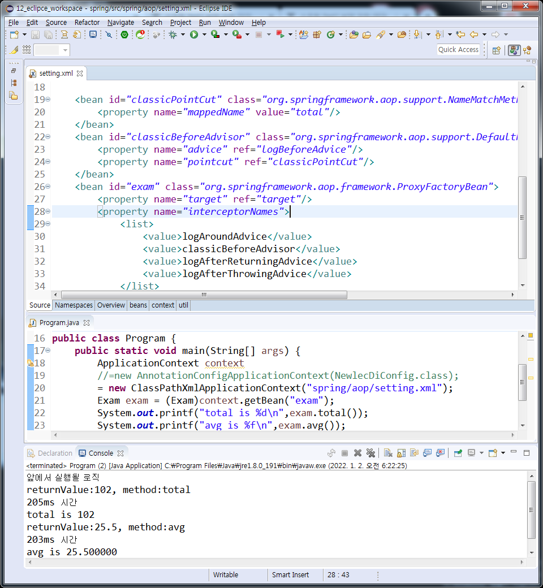Collapse fold marker on line 26
This screenshot has width=543, height=588.
[x=48, y=187]
